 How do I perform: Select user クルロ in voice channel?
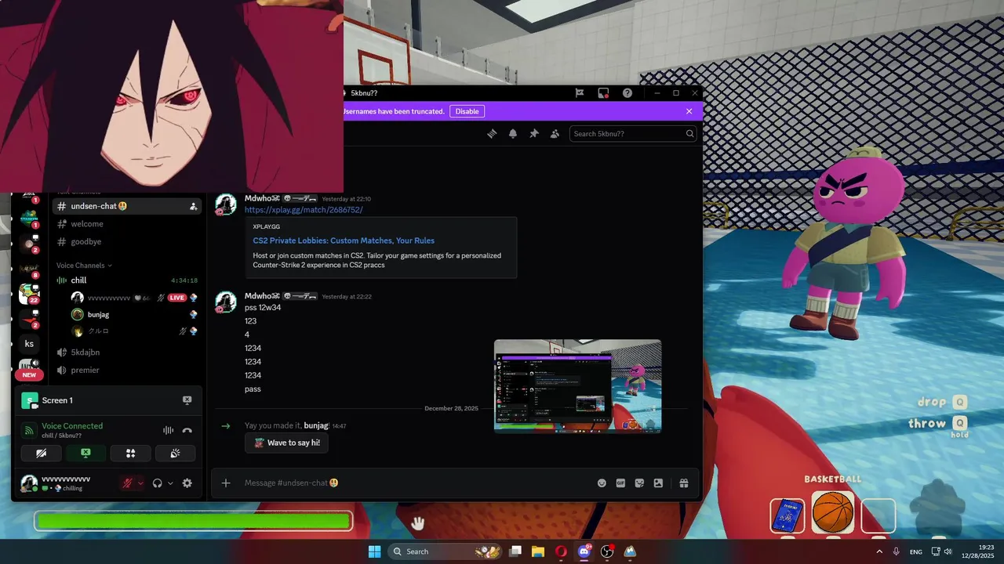[x=133, y=331]
